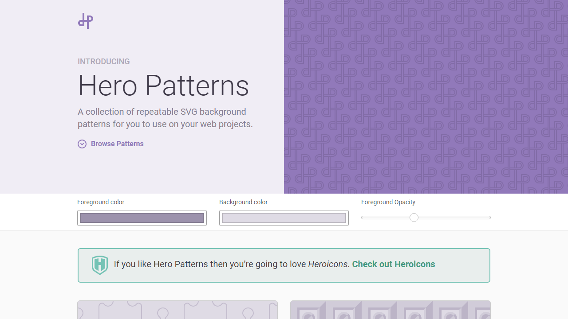Click the Foreground color label

point(101,202)
